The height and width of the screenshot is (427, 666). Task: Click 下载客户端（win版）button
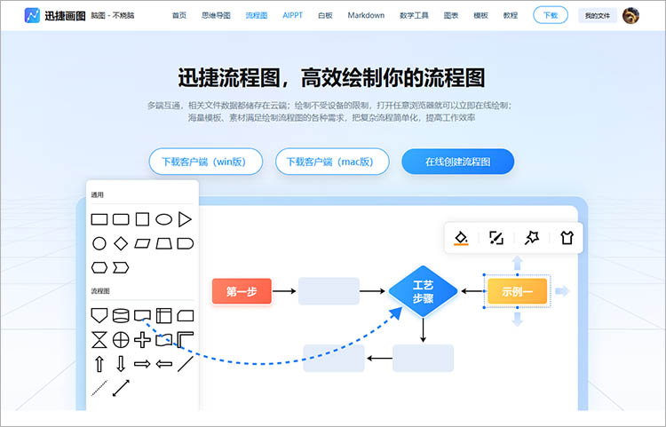(x=206, y=162)
